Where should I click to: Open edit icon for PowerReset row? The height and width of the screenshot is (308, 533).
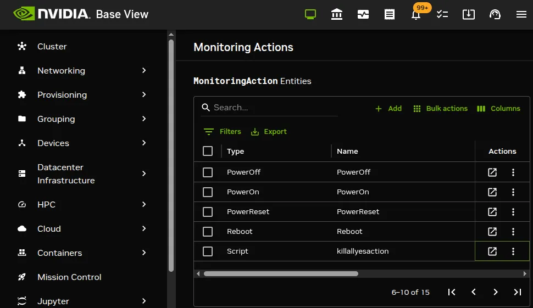pos(492,212)
